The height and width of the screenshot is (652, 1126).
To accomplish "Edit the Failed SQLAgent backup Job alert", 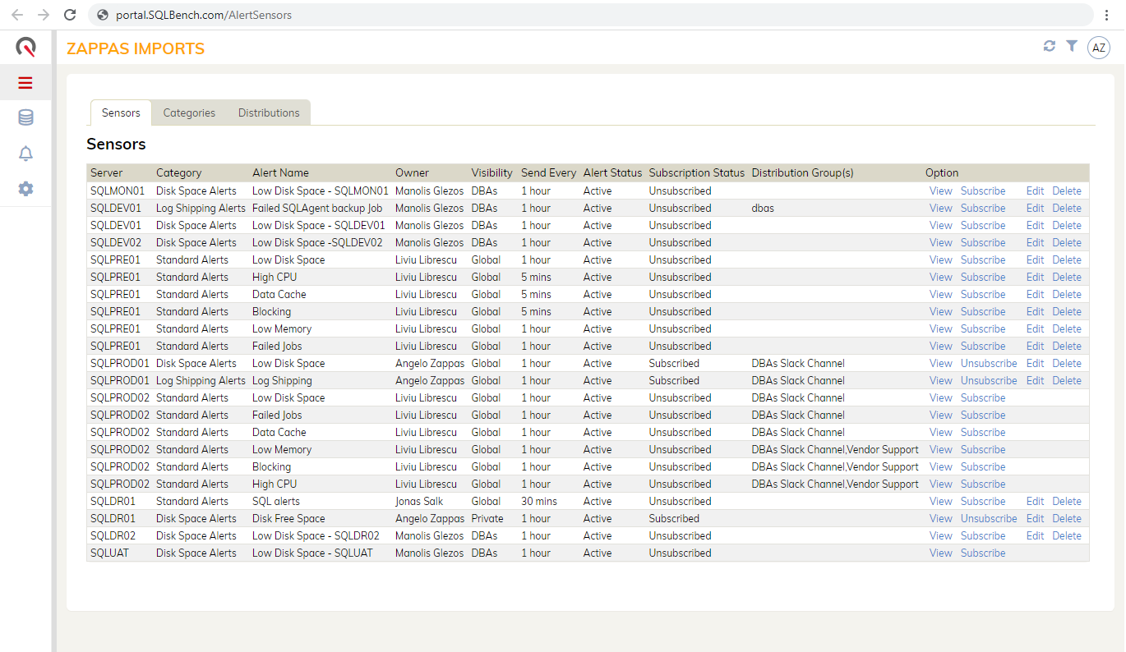I will (x=1035, y=208).
